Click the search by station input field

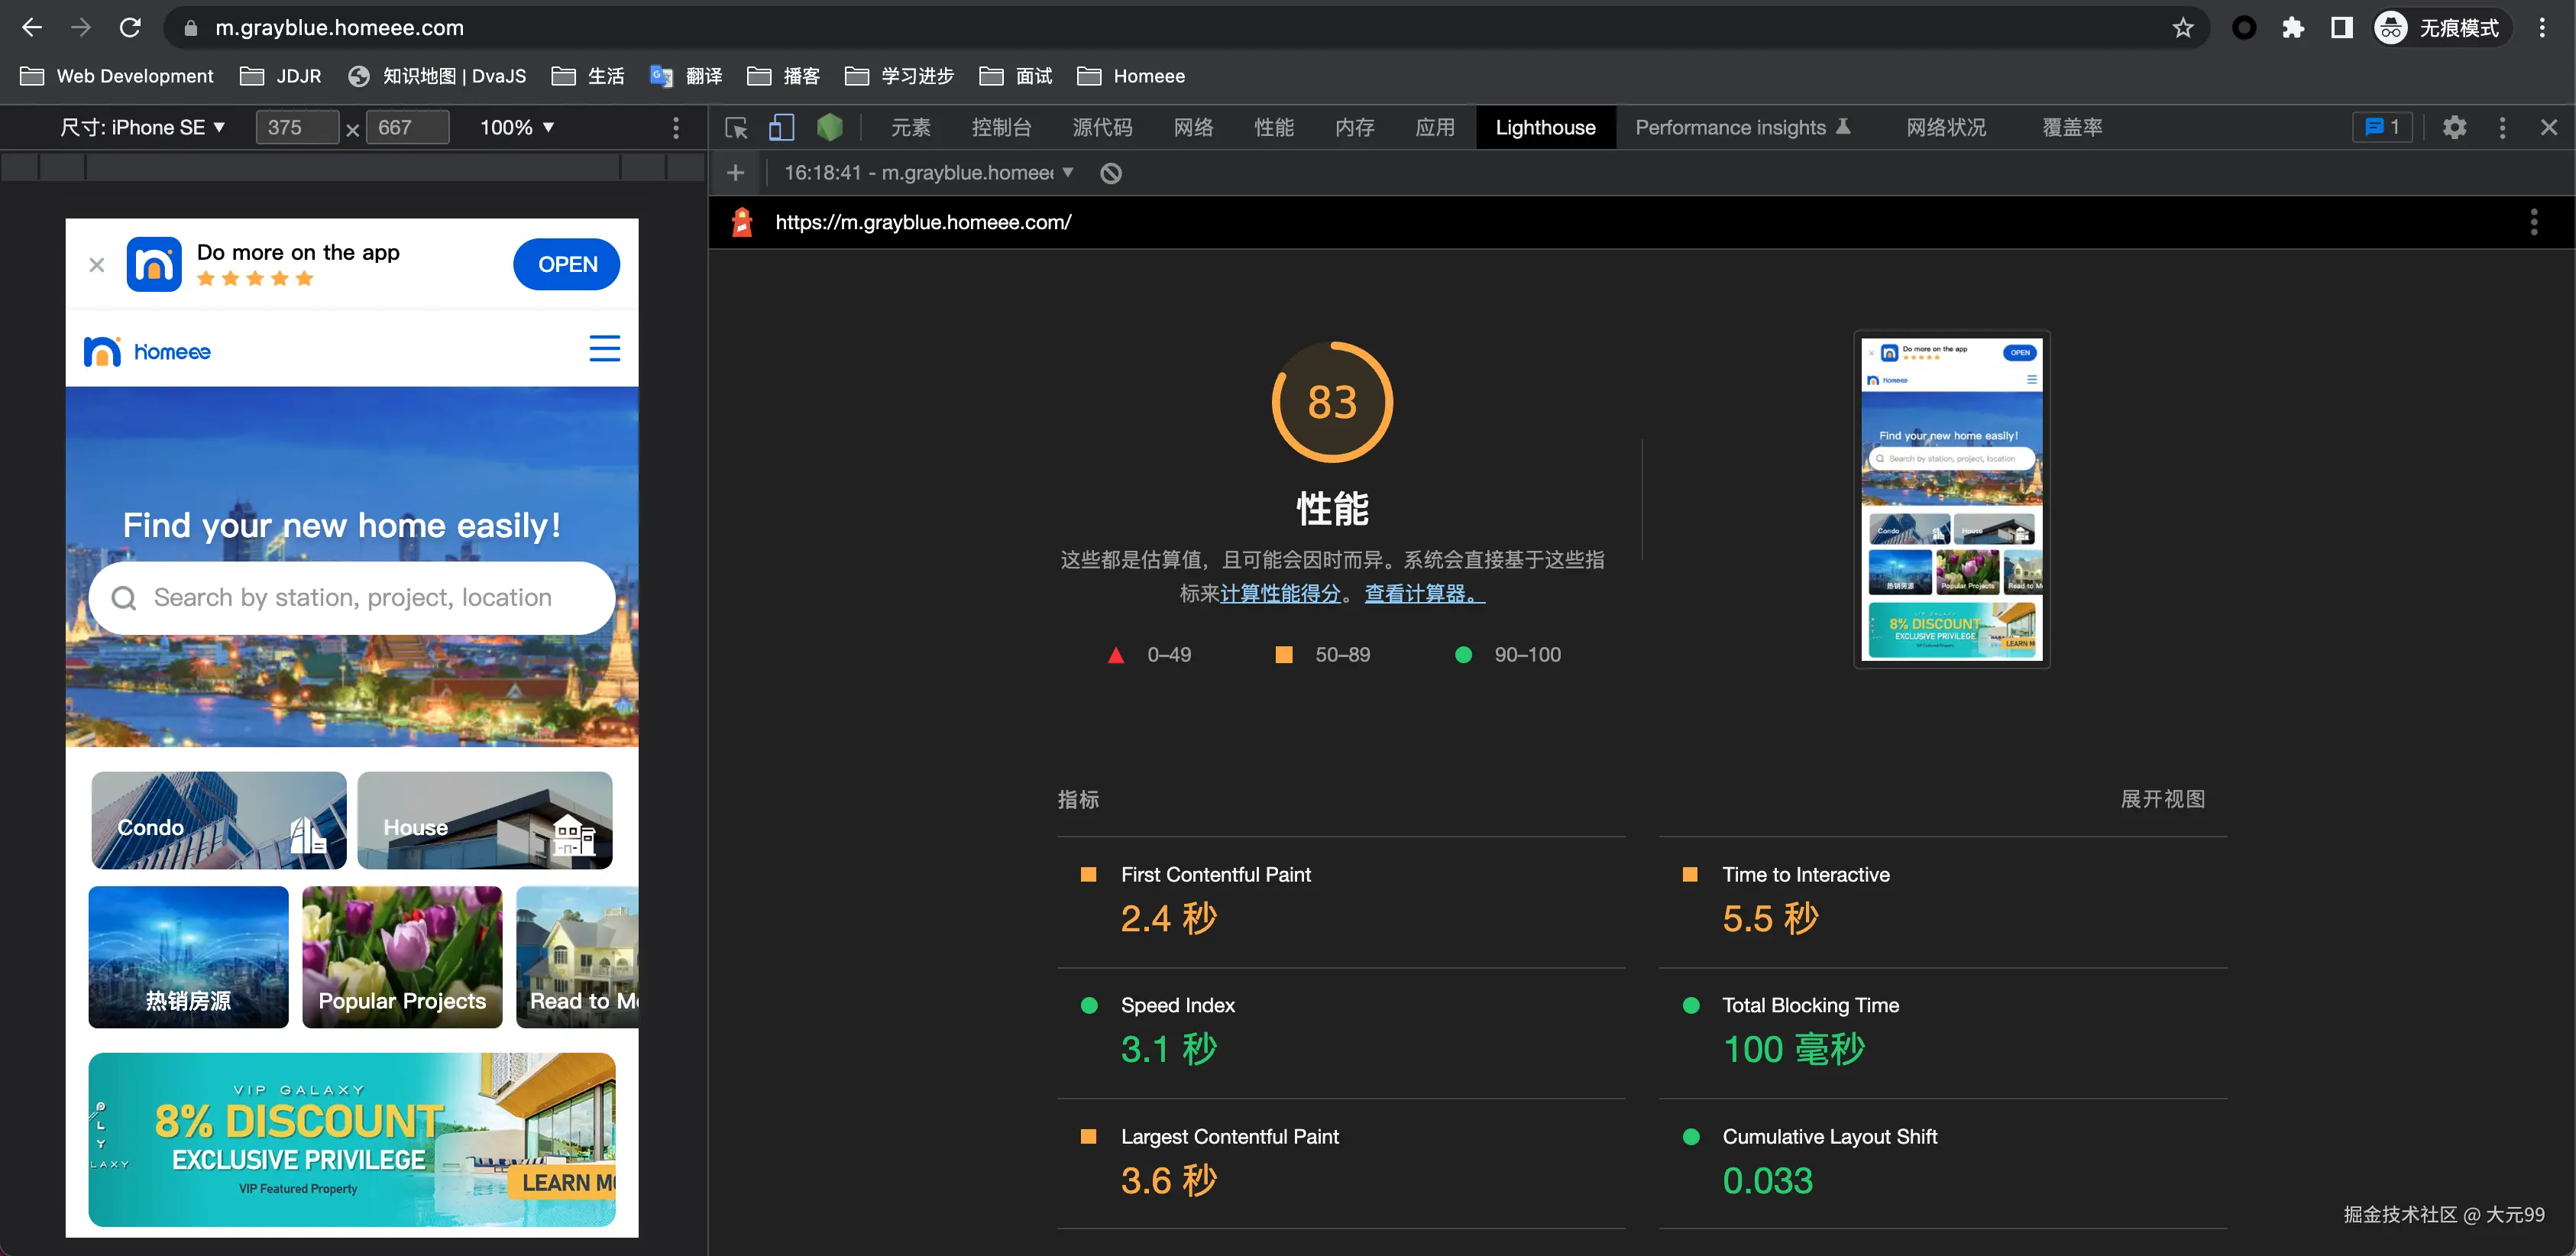(352, 598)
